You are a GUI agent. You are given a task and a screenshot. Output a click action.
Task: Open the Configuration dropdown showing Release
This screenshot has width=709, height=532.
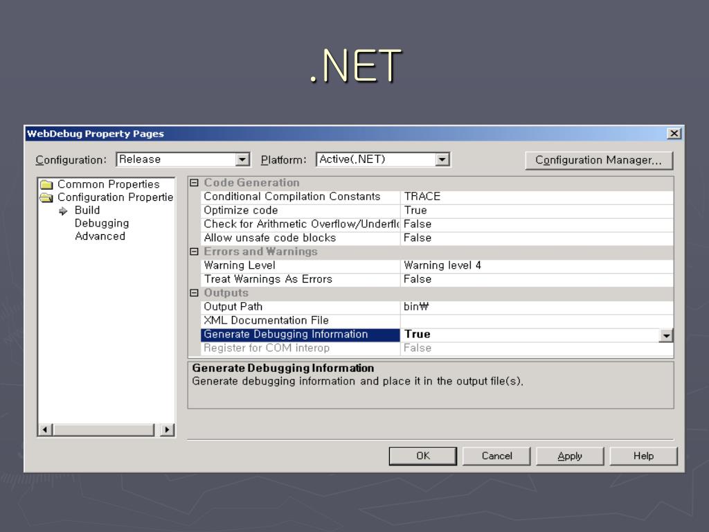coord(242,160)
